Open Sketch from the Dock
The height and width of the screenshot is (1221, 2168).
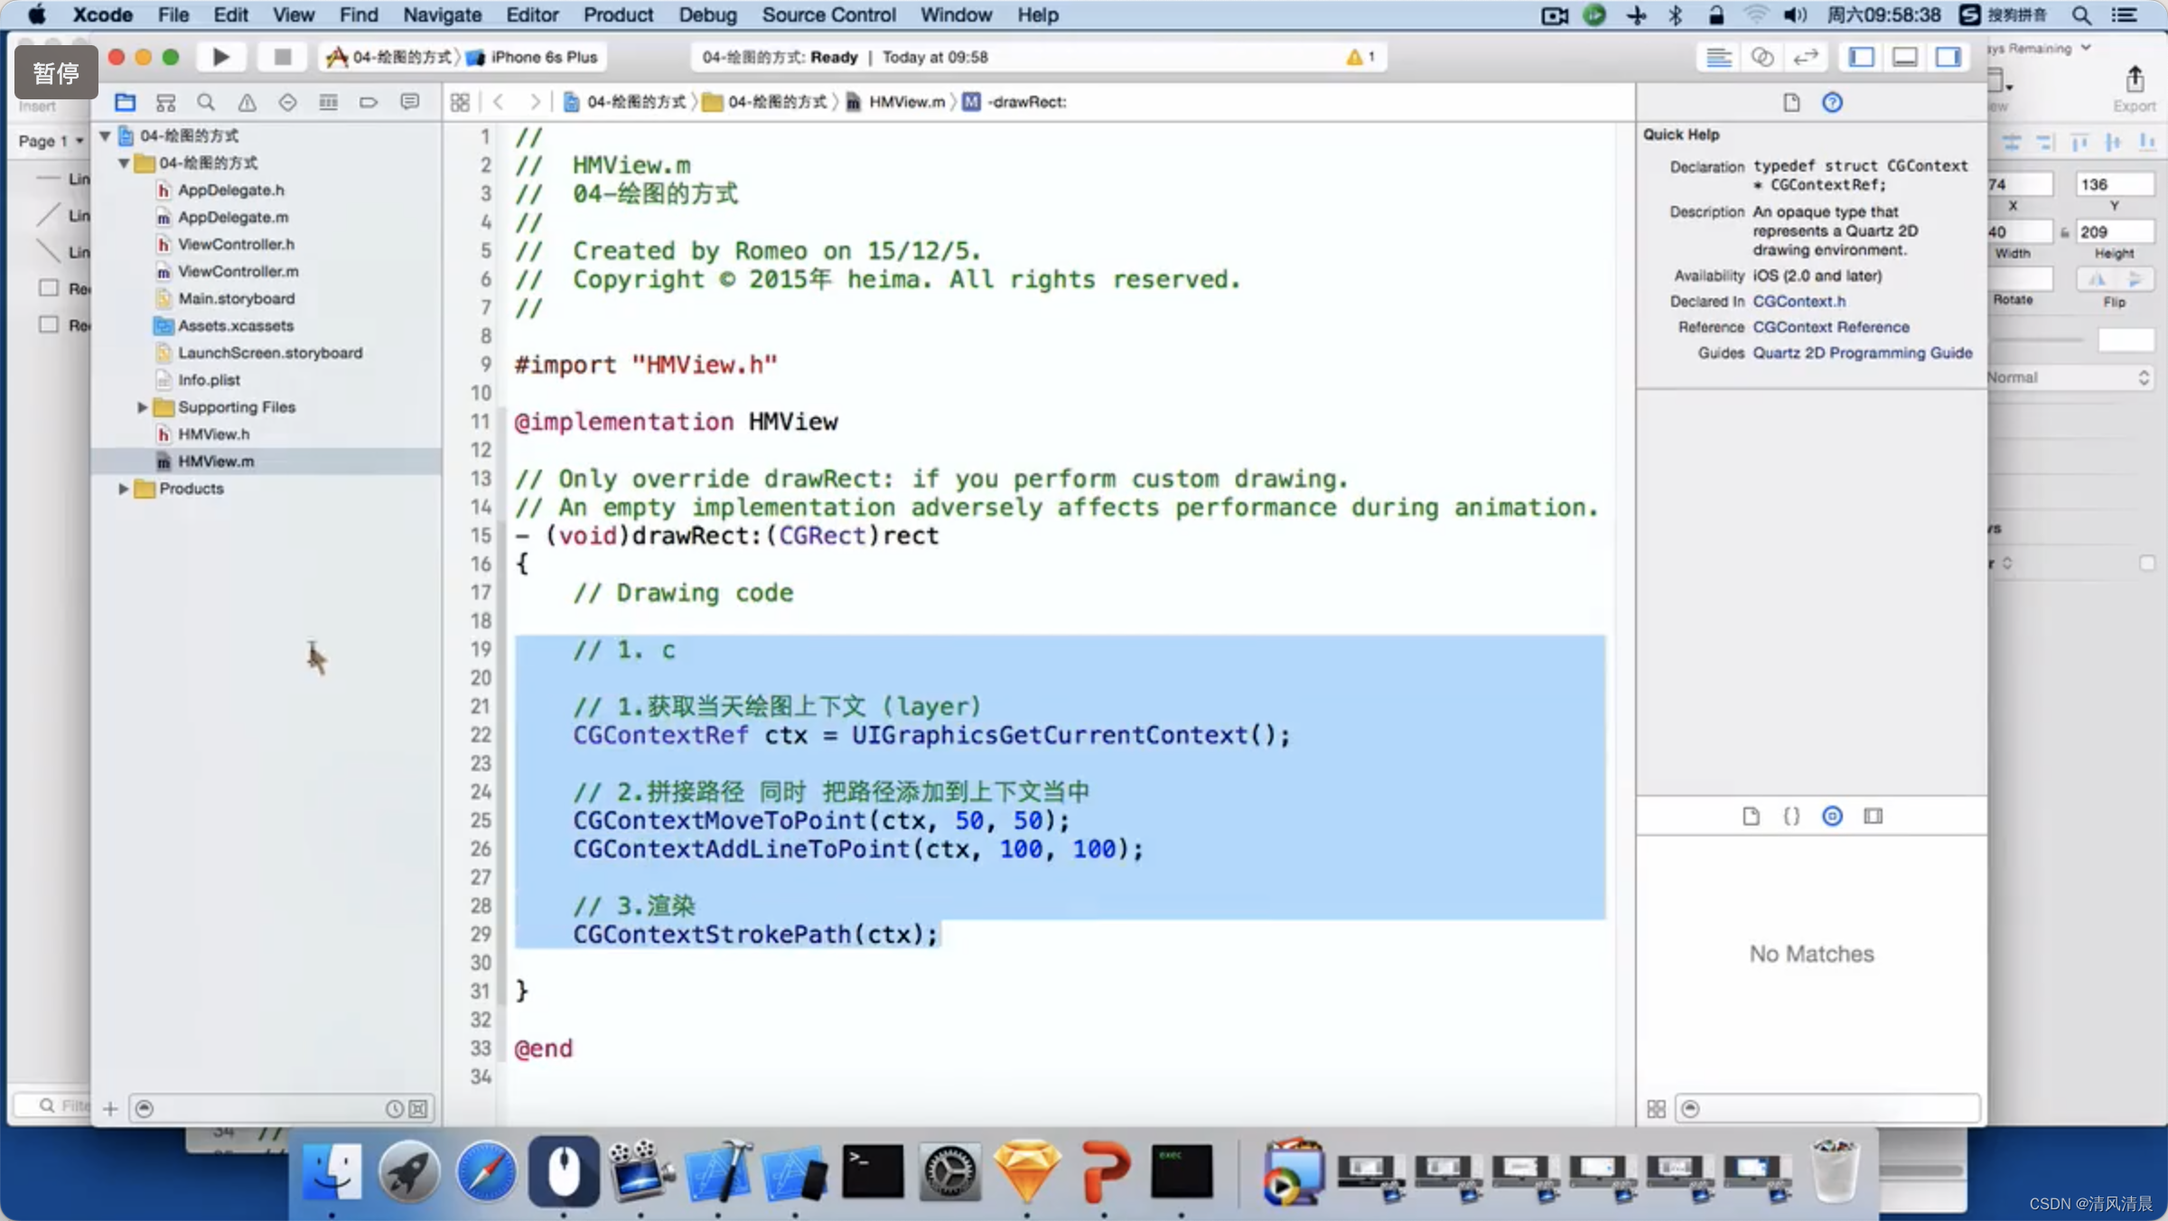pyautogui.click(x=1027, y=1172)
